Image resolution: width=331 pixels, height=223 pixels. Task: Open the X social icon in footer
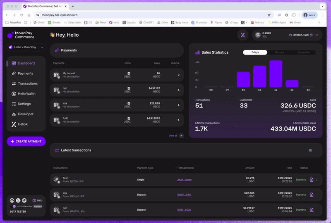point(18,200)
